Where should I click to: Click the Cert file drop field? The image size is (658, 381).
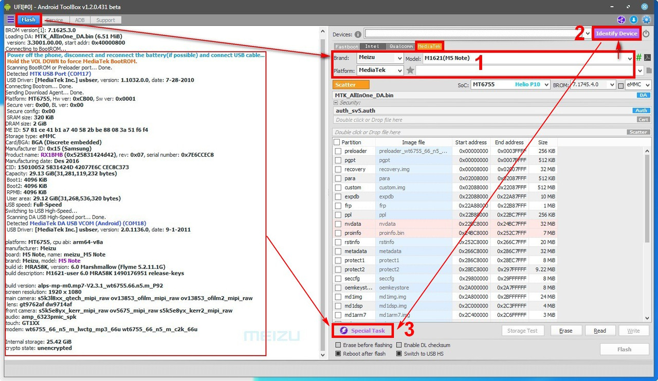tap(484, 120)
